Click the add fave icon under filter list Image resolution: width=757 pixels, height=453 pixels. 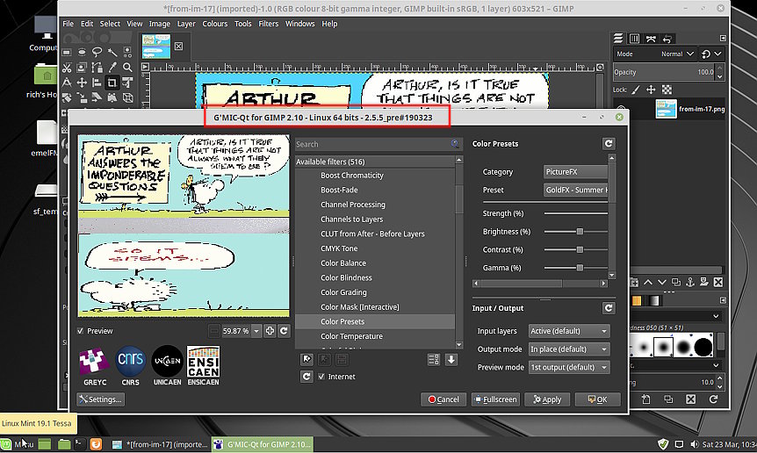click(306, 359)
